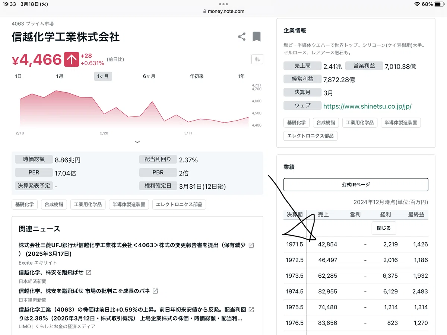Select the 1週 chart range
Screen dimensions: 447x335
(x=59, y=76)
